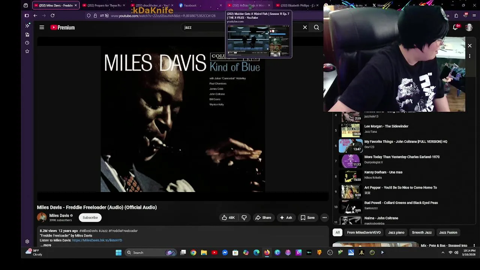Close the Miles Davis browser tab
Screen dimensions: 480x270
coord(76,5)
